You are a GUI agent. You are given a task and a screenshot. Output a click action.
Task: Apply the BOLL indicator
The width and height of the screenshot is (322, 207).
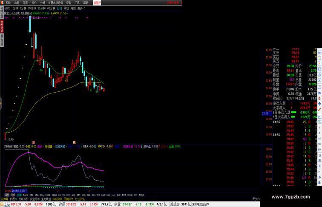129,195
